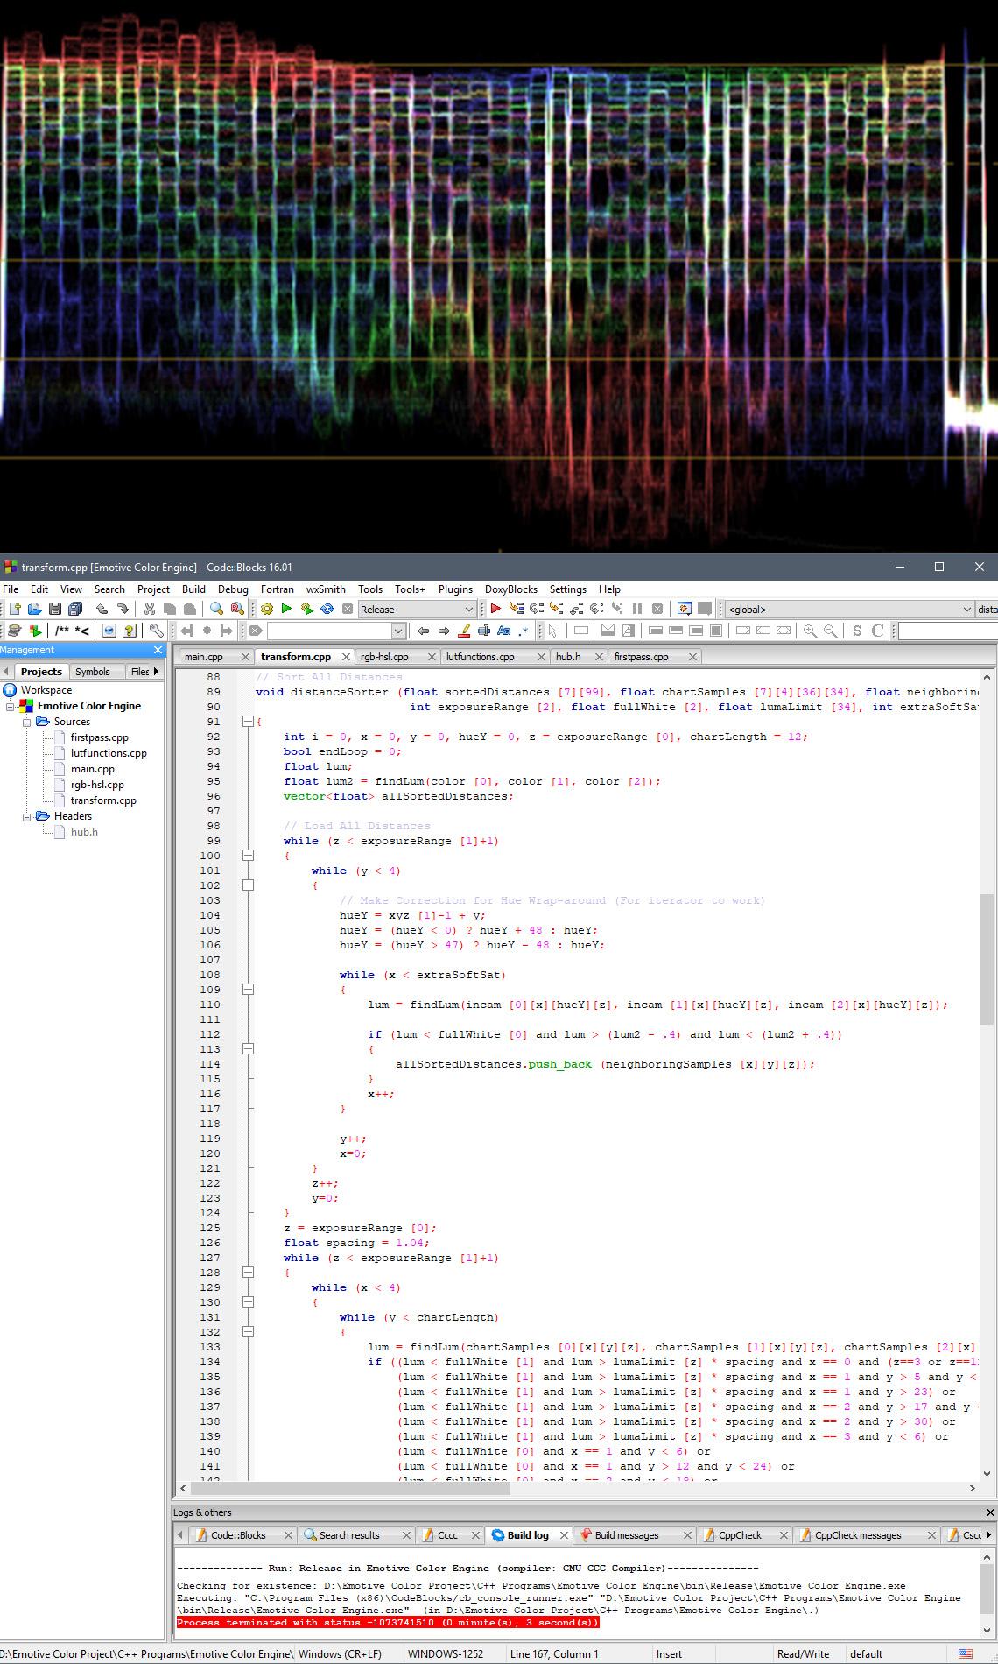Click the wrench settings icon
998x1664 pixels.
pos(156,631)
